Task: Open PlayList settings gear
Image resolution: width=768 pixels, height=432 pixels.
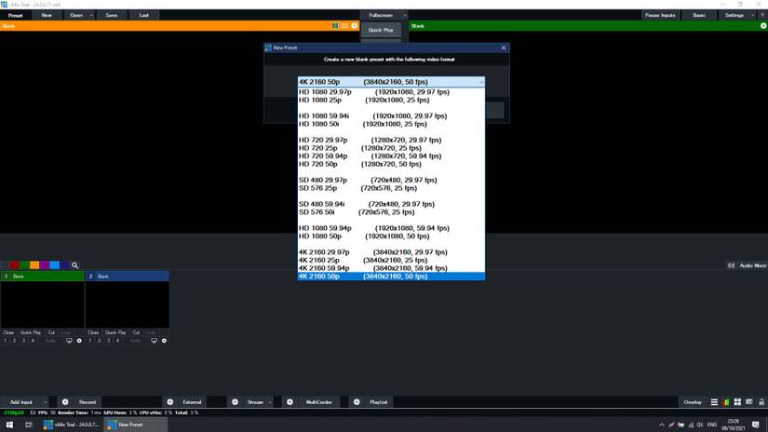Action: click(x=357, y=402)
